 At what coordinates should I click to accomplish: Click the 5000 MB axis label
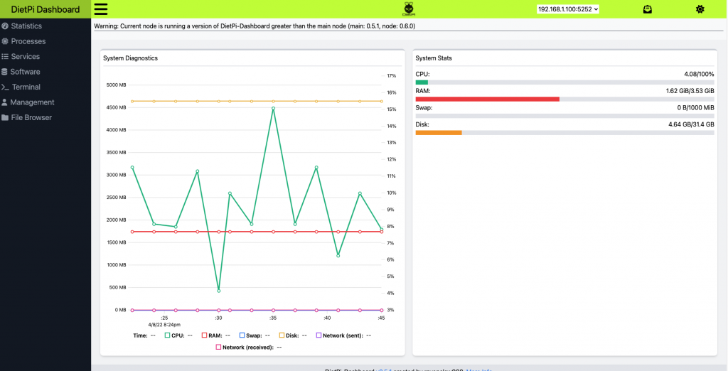116,85
